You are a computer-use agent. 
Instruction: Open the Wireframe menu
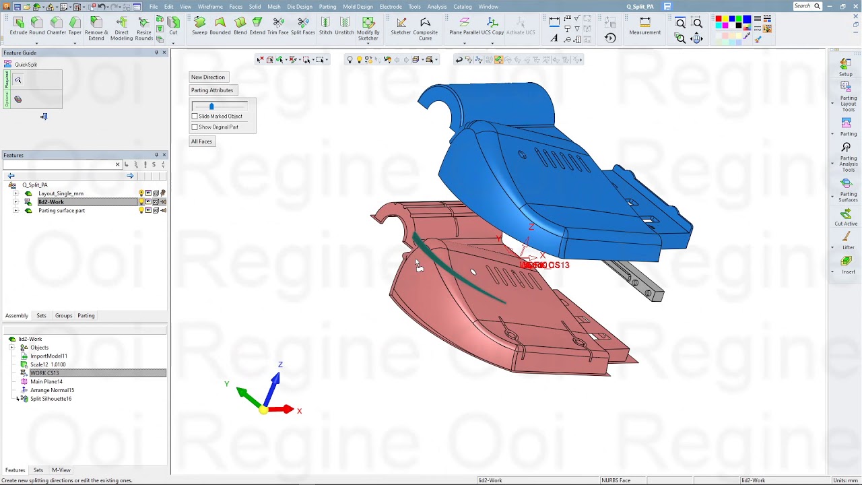click(210, 7)
